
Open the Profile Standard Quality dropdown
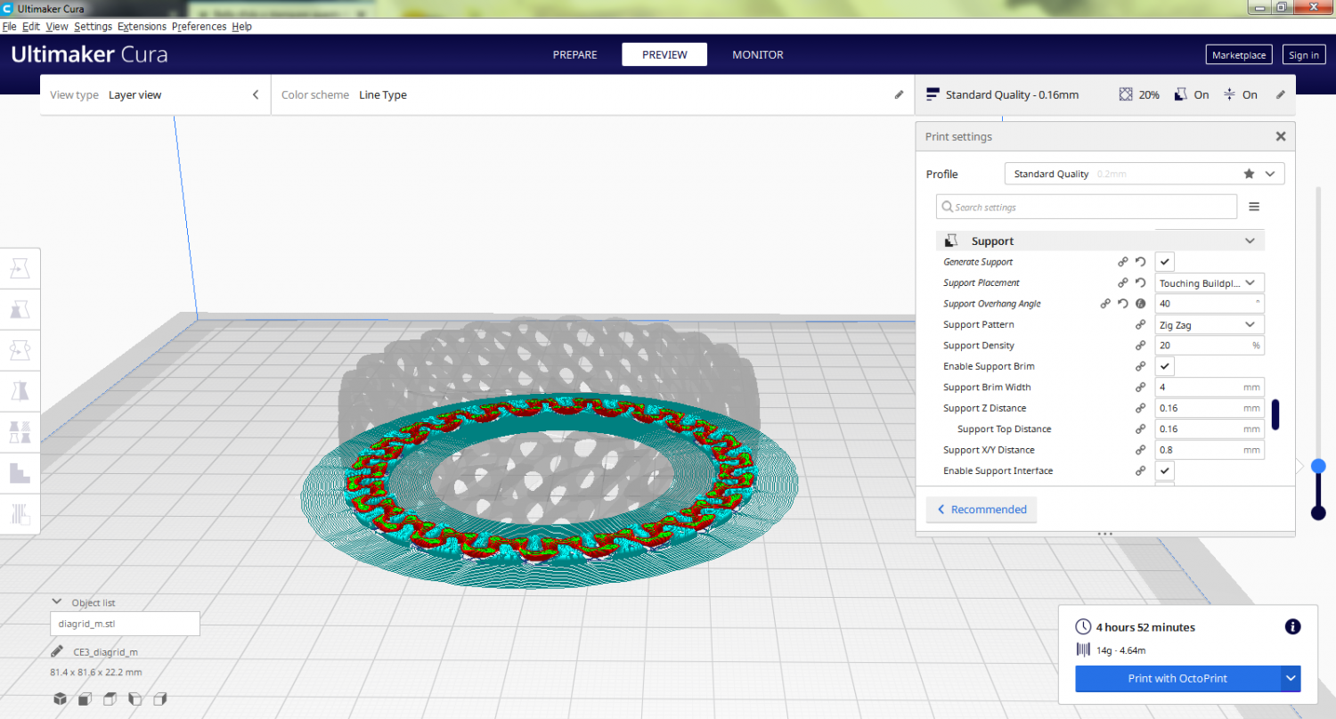click(x=1144, y=174)
